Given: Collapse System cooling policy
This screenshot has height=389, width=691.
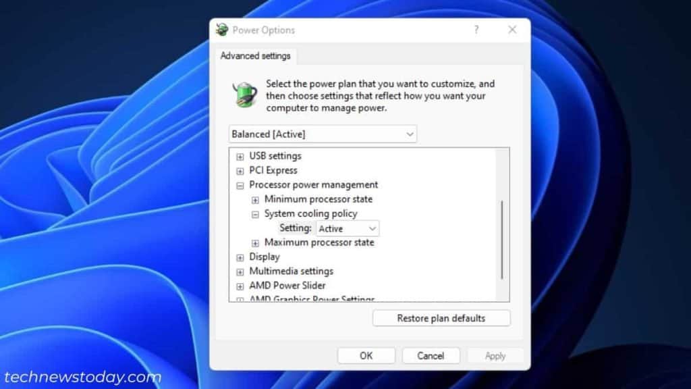Looking at the screenshot, I should click(255, 215).
